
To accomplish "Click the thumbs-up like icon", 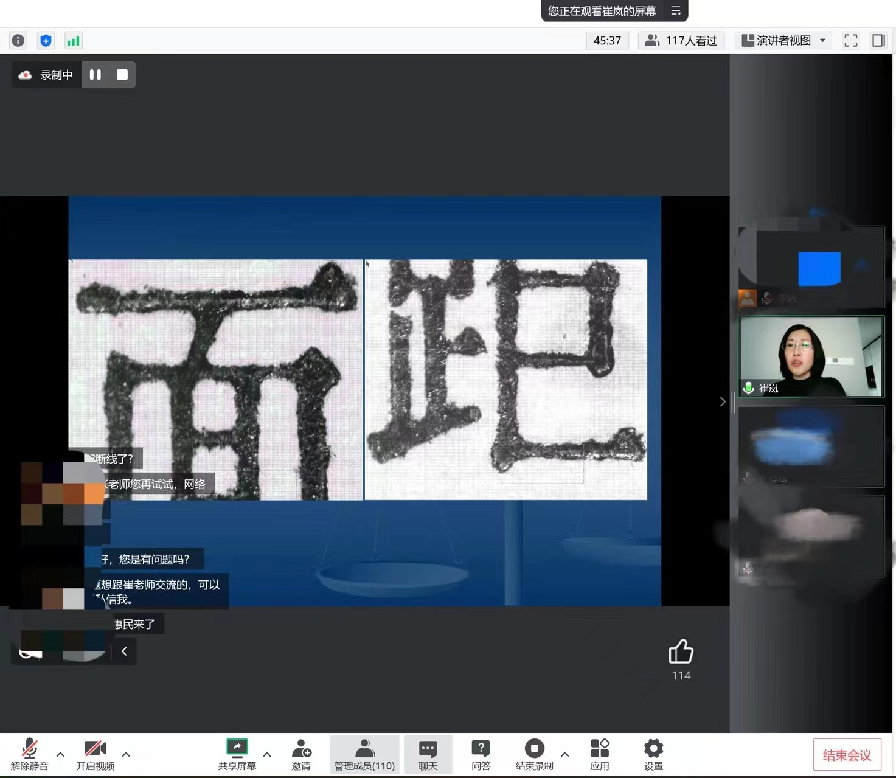I will point(681,651).
